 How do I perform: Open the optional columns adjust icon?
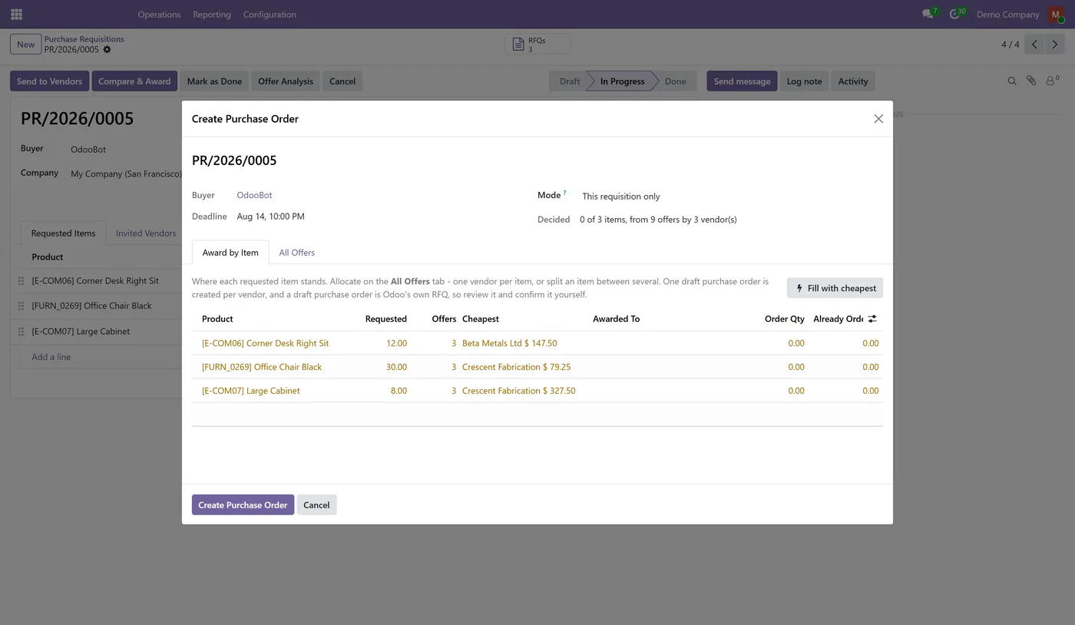[x=872, y=319]
